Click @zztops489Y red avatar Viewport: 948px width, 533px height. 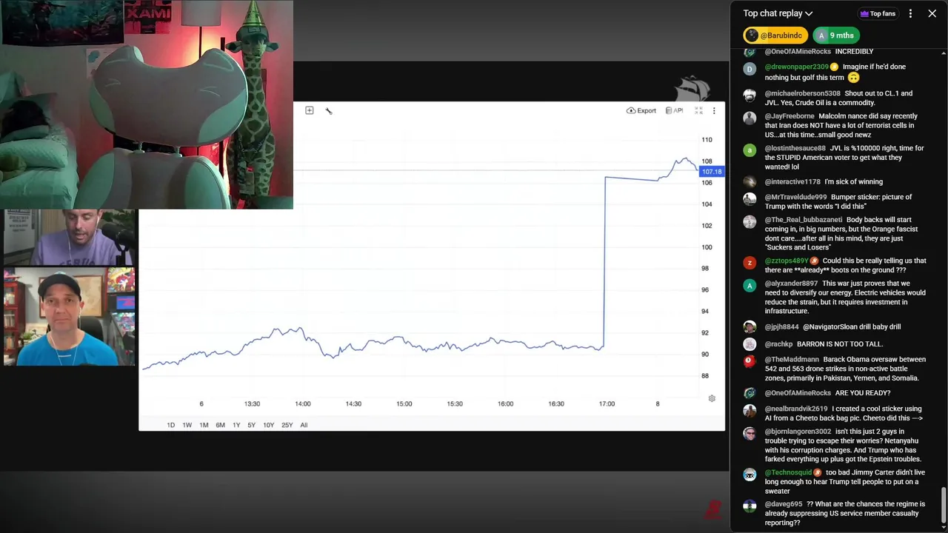[750, 263]
